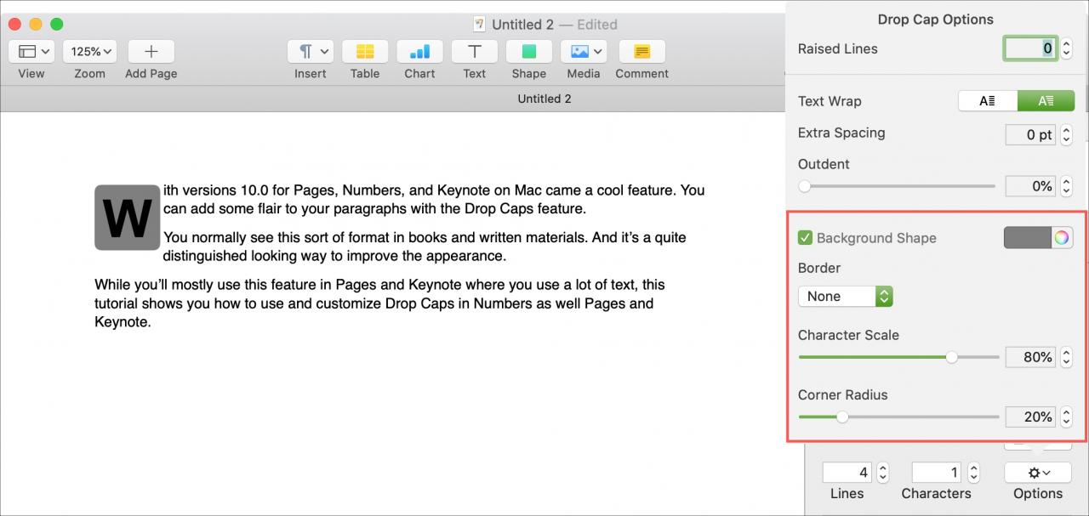Open the Media toolbar menu
This screenshot has width=1089, height=516.
coord(584,51)
